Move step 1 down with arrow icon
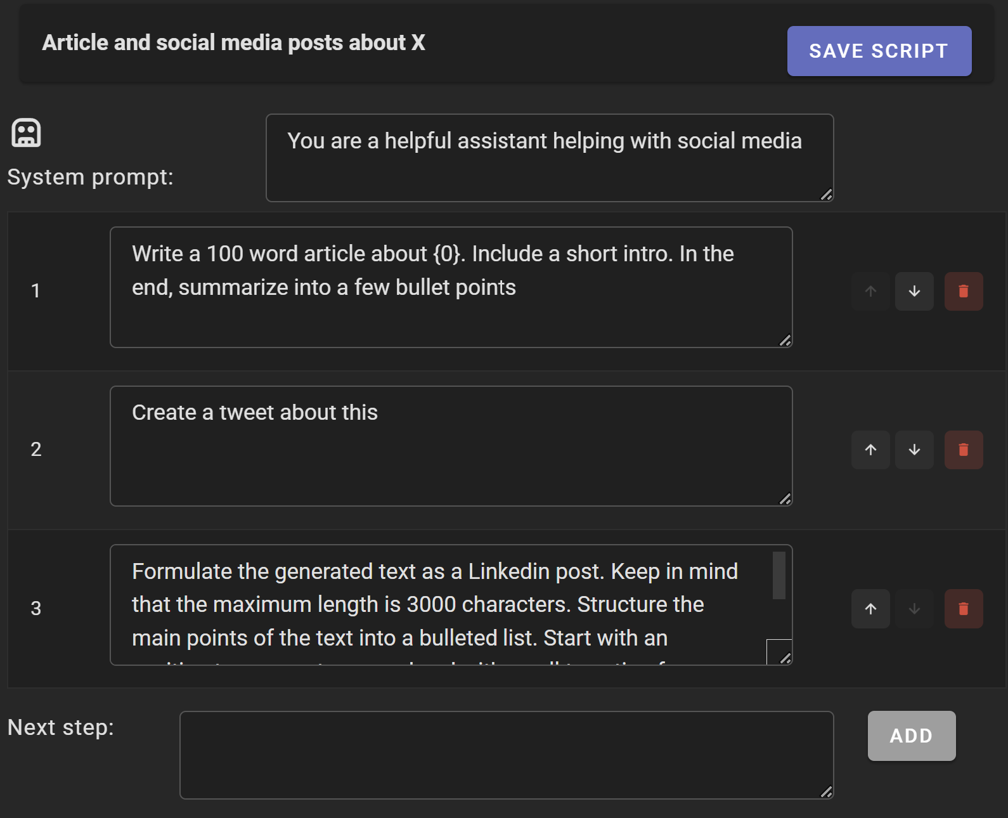Image resolution: width=1008 pixels, height=818 pixels. click(914, 291)
